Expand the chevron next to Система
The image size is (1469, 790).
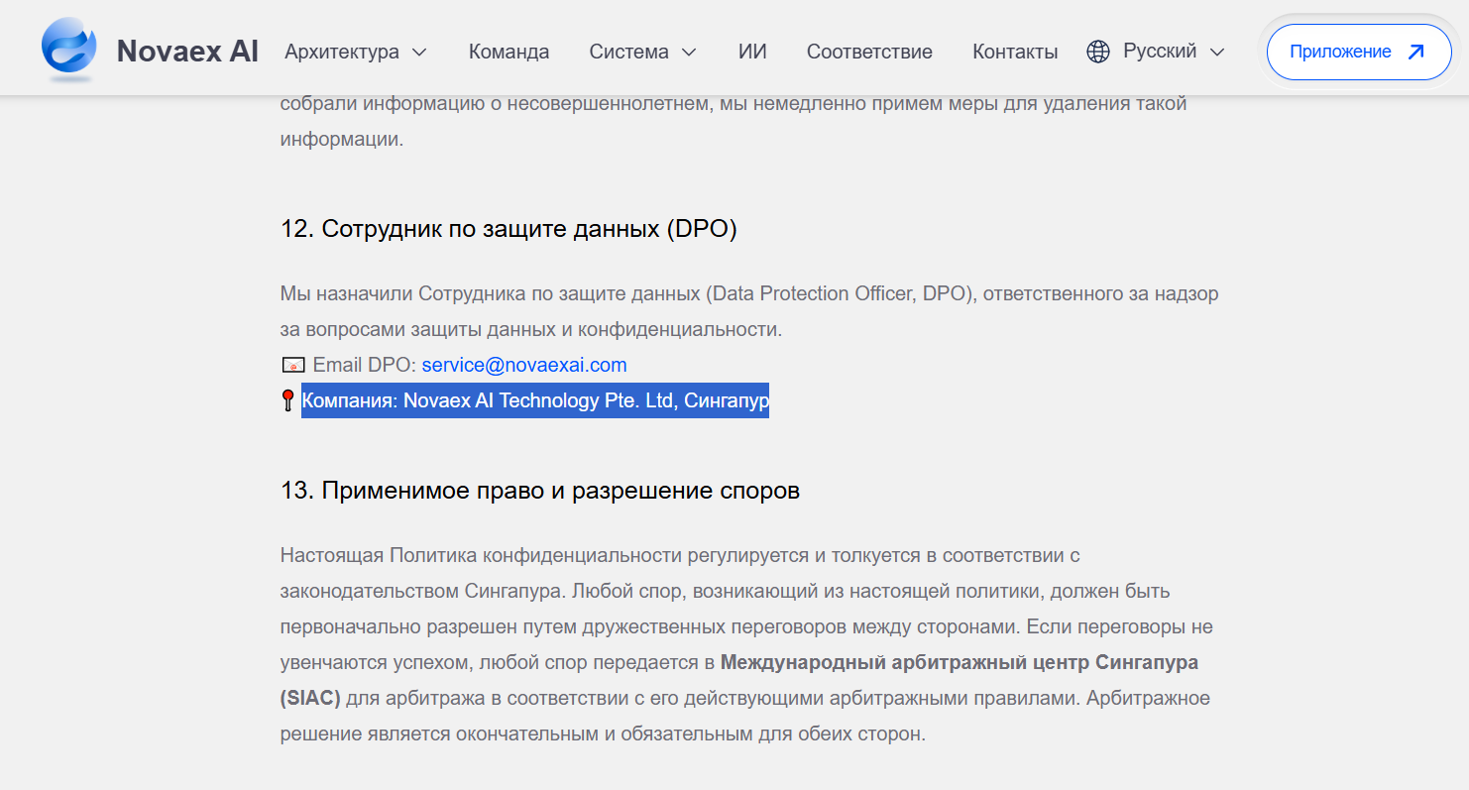click(689, 52)
